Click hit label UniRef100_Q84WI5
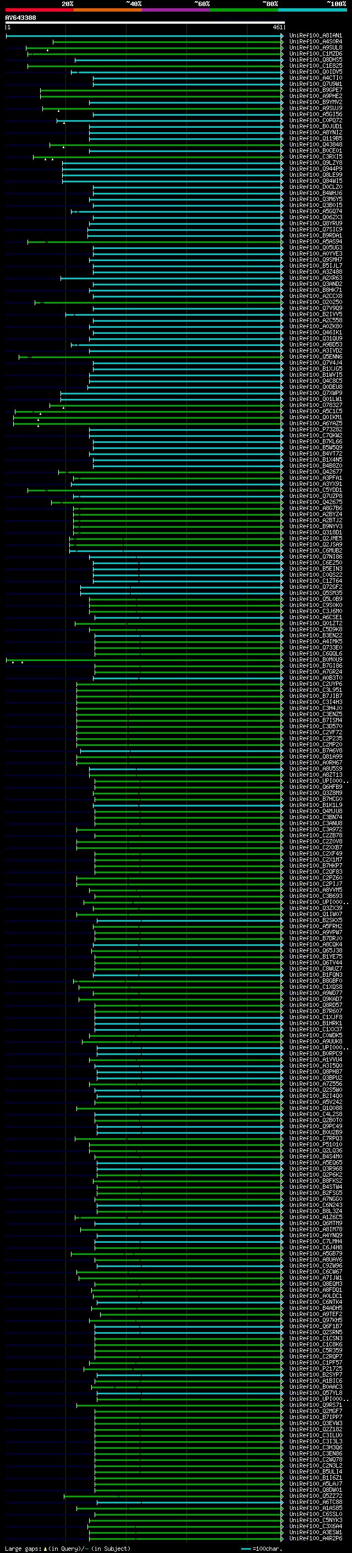 315,181
